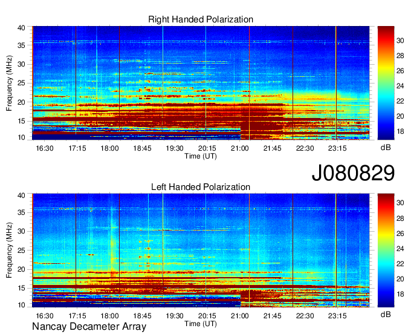Click the 15 MHz tick on upper plot
The image size is (411, 334).
coord(21,121)
